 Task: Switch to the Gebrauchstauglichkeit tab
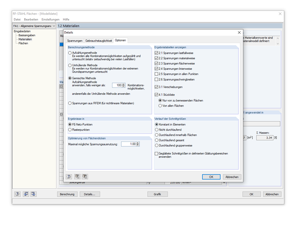click(x=99, y=41)
